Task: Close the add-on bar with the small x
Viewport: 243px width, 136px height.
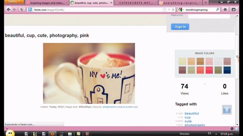Action: [7, 128]
